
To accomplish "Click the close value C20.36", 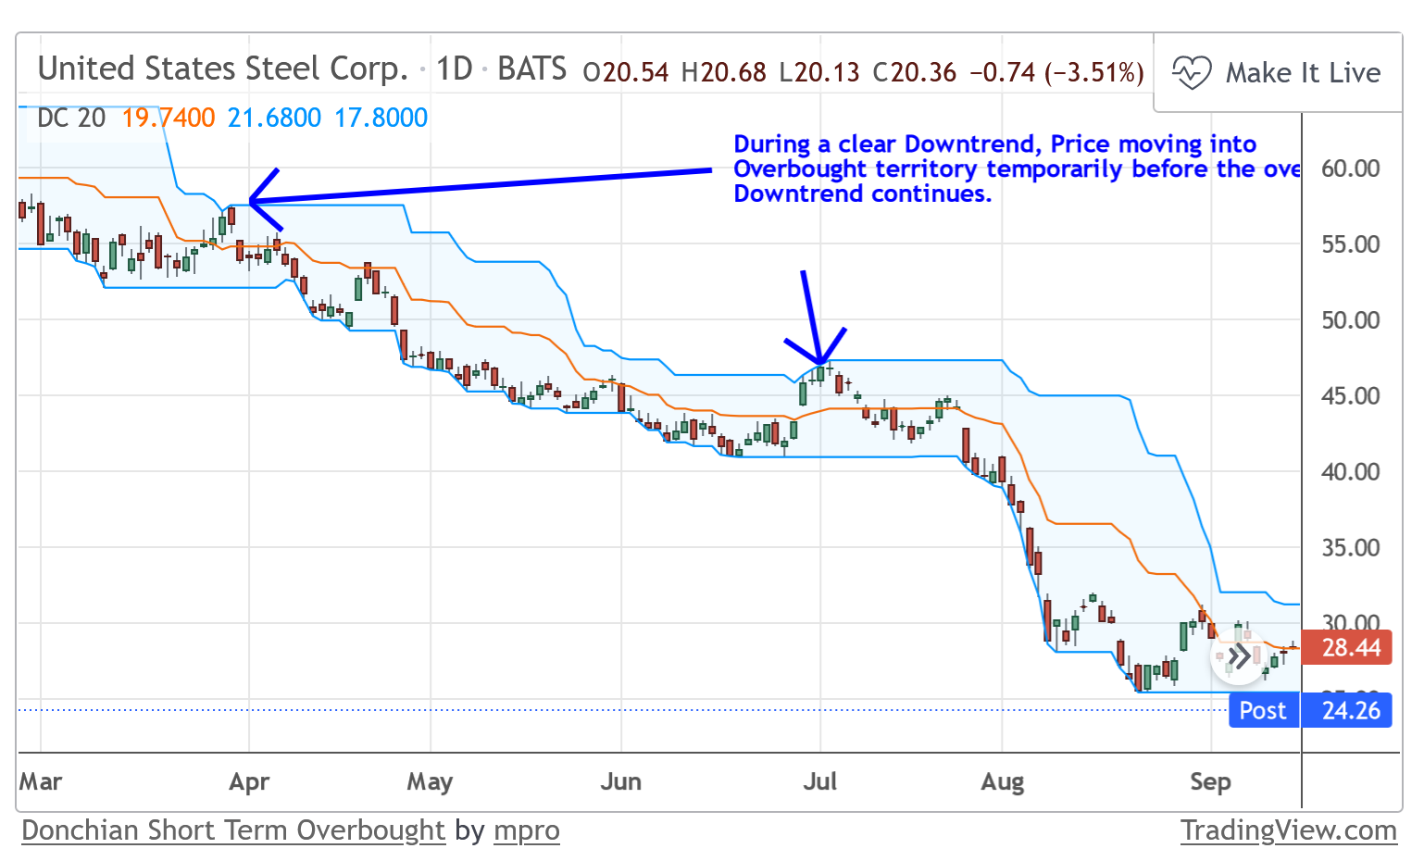I will point(915,72).
